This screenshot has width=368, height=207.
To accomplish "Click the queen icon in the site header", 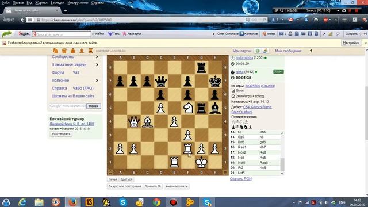I will (64, 51).
